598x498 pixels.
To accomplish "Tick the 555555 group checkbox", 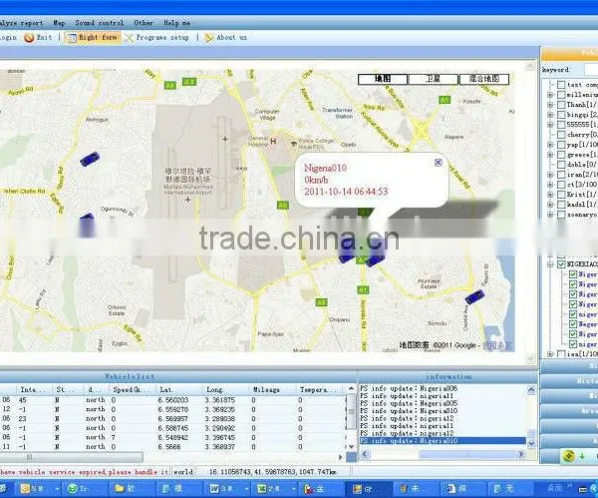I will click(x=561, y=125).
